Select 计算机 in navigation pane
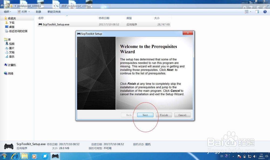The width and height of the screenshot is (270, 160). (12, 65)
